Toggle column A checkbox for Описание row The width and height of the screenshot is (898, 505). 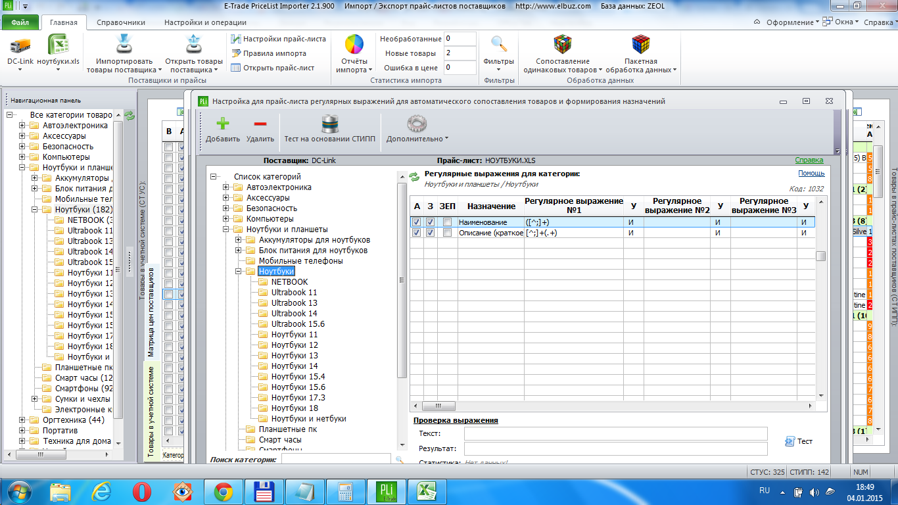click(416, 233)
